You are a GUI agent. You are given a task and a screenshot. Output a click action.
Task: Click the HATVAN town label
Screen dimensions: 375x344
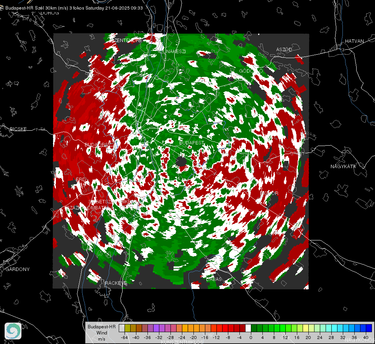point(354,41)
